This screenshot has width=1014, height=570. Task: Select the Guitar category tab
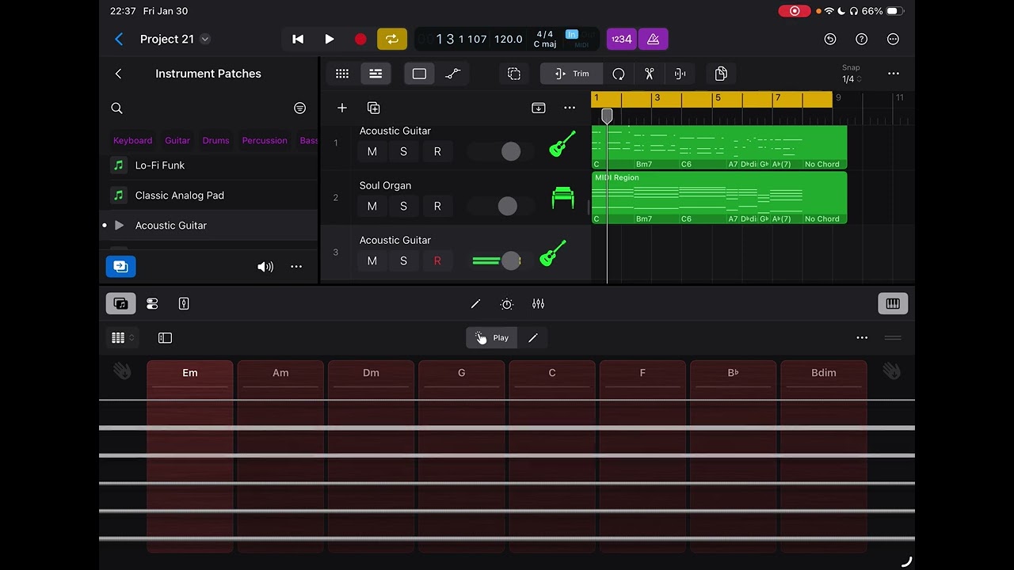tap(177, 140)
